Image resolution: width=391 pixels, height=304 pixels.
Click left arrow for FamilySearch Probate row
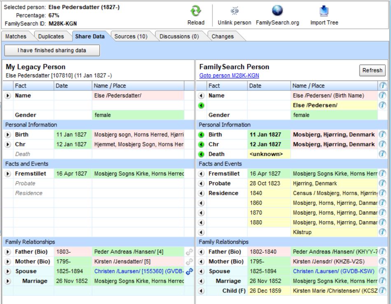(x=201, y=184)
